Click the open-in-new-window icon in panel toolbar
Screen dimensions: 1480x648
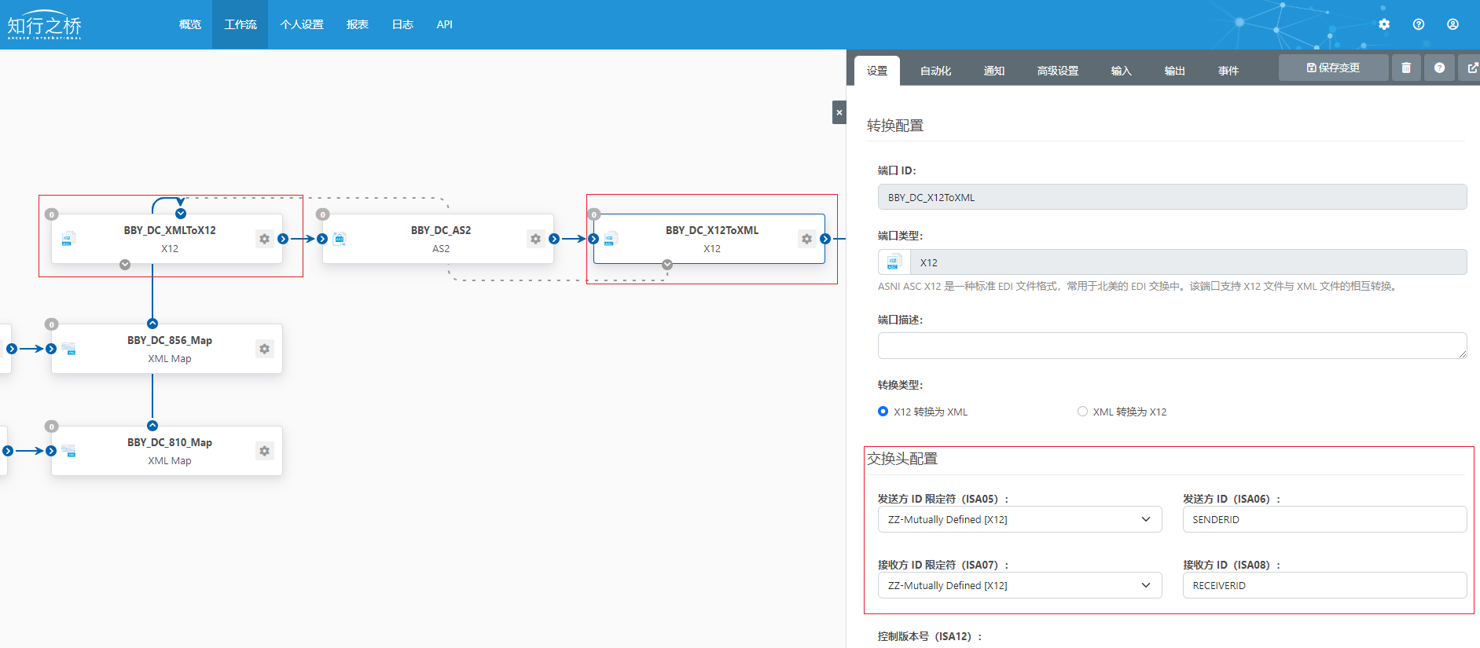(1471, 68)
